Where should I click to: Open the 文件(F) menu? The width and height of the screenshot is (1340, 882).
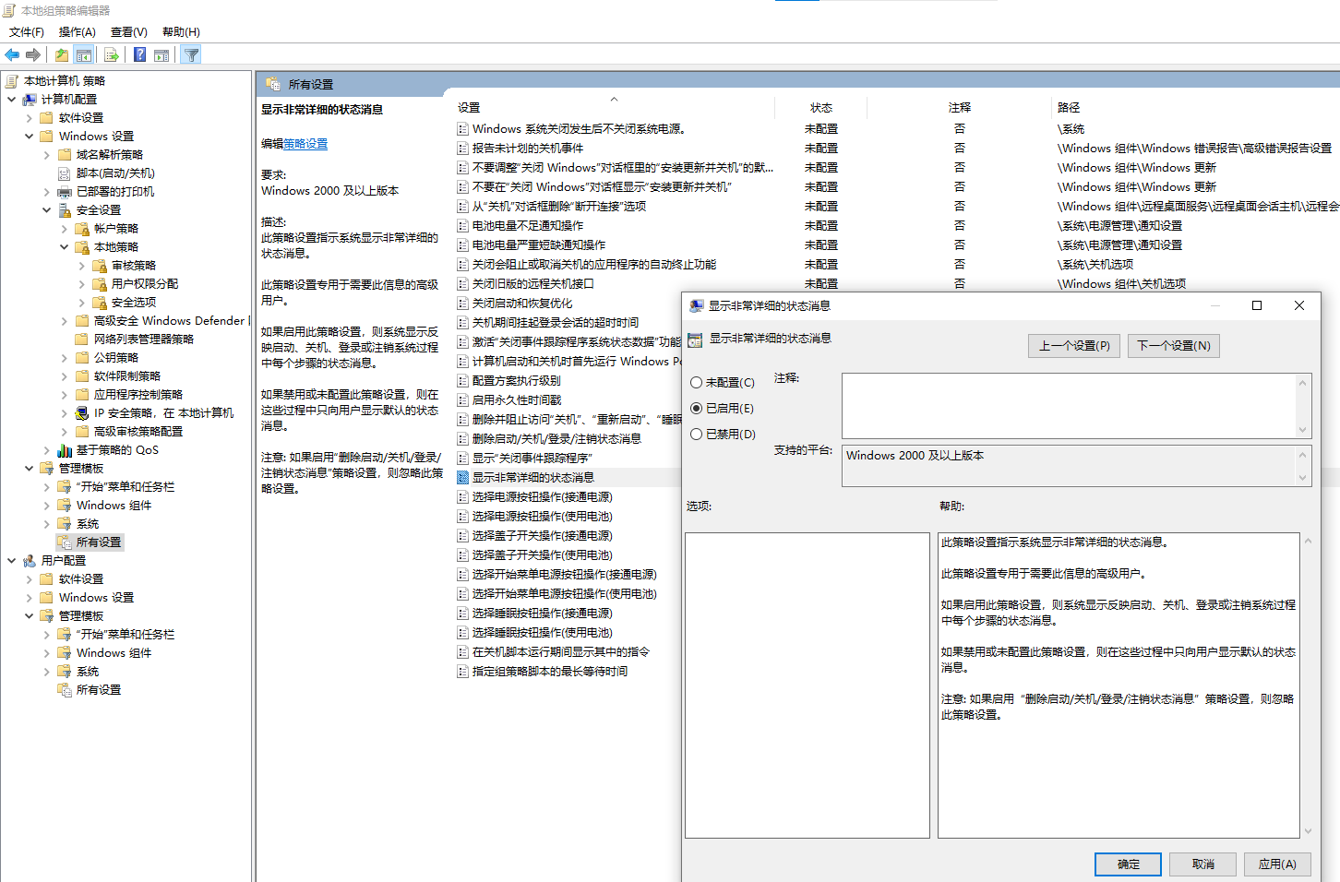coord(27,32)
